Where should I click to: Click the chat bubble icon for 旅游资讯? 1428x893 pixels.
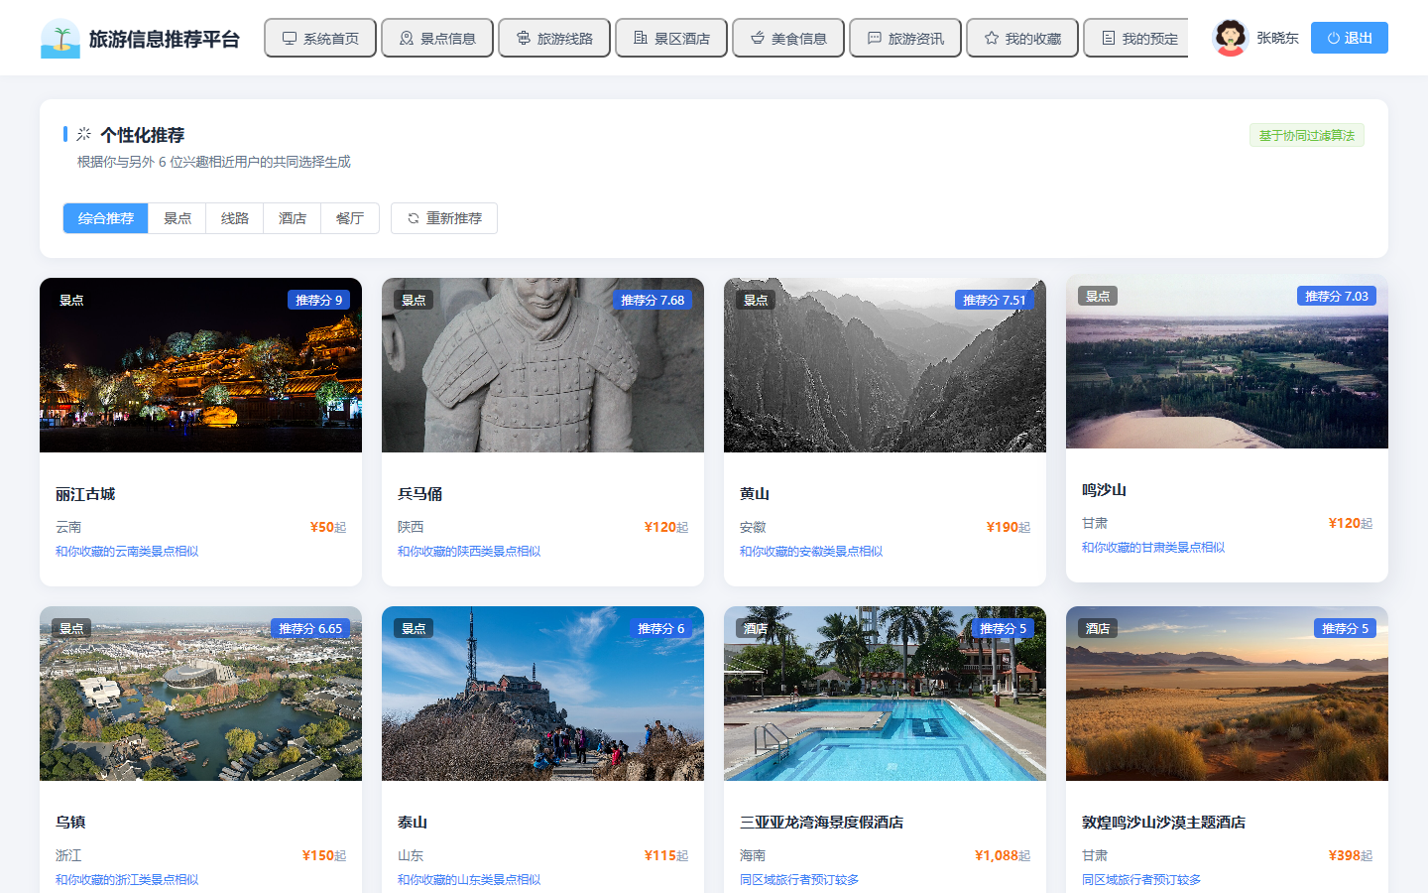875,39
